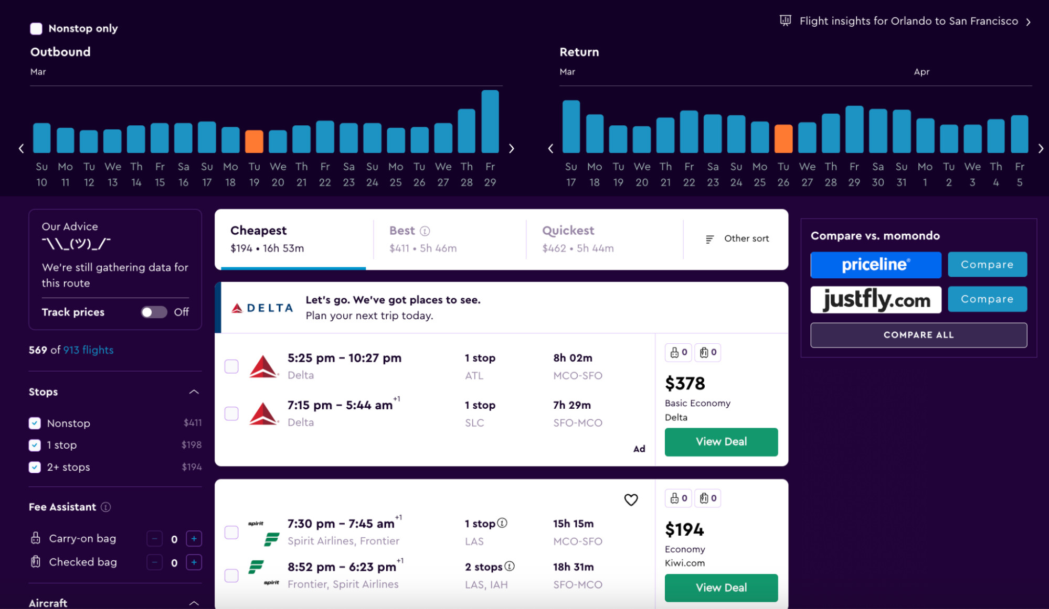Increase Checked bag count
The height and width of the screenshot is (609, 1049).
194,562
